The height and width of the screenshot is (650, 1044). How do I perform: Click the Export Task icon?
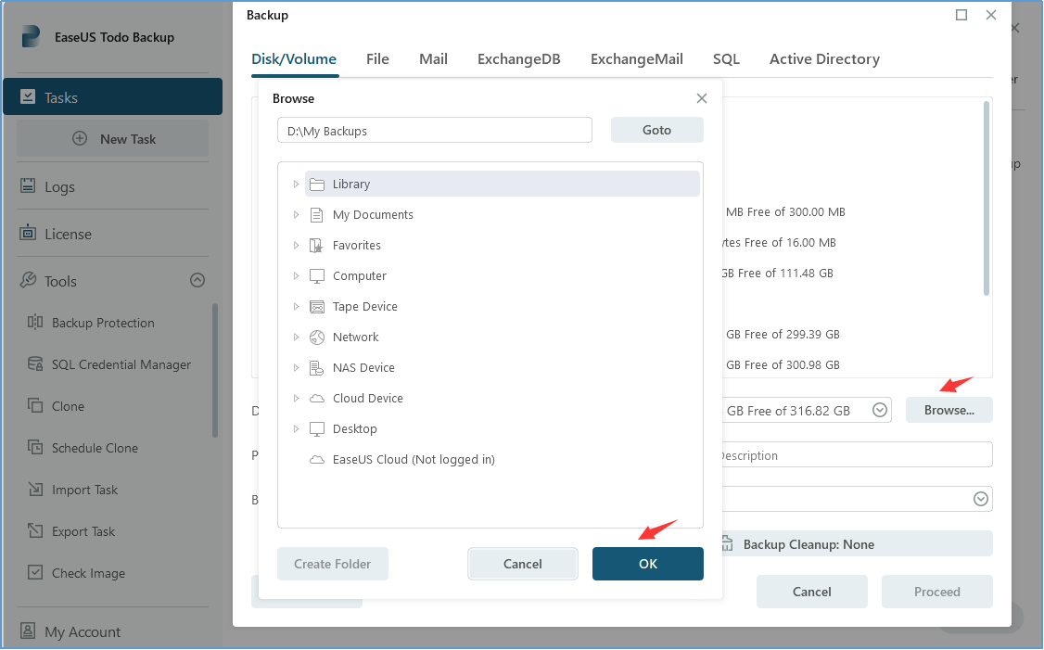[35, 530]
